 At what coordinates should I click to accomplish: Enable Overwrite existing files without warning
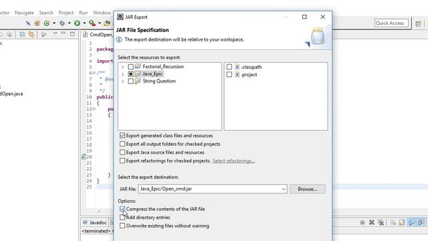(122, 226)
